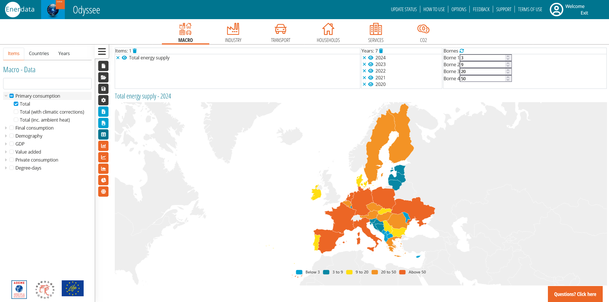Click the Above 50 legend swatch
Viewport: 609px width, 302px height.
click(x=402, y=272)
